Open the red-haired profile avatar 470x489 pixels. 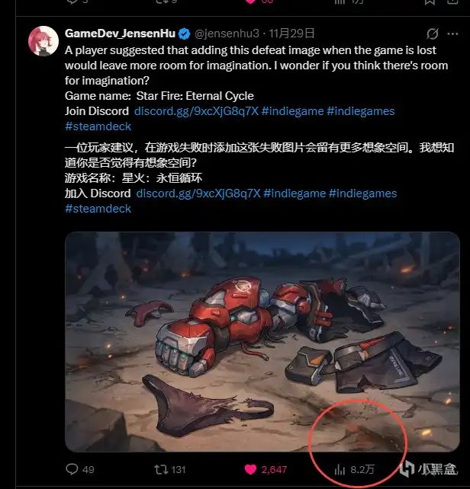pyautogui.click(x=43, y=41)
